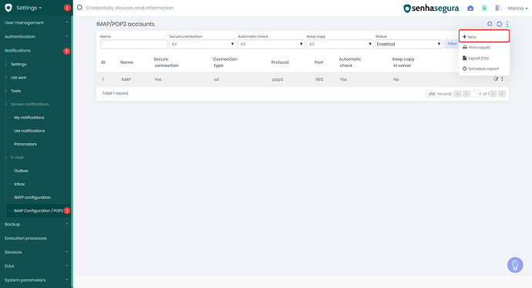The height and width of the screenshot is (288, 532).
Task: Click the green three-dot report actions icon
Action: 507,24
